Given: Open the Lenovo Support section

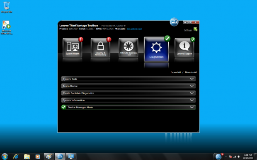Looking at the screenshot, I should tap(184, 48).
